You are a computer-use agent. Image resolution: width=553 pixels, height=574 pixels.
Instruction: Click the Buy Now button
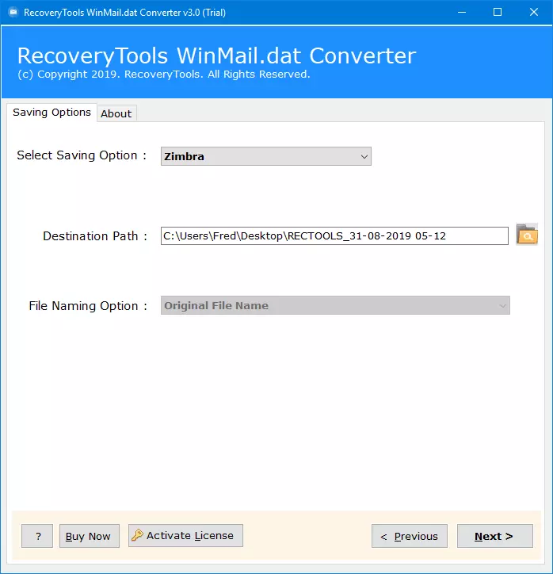point(90,536)
